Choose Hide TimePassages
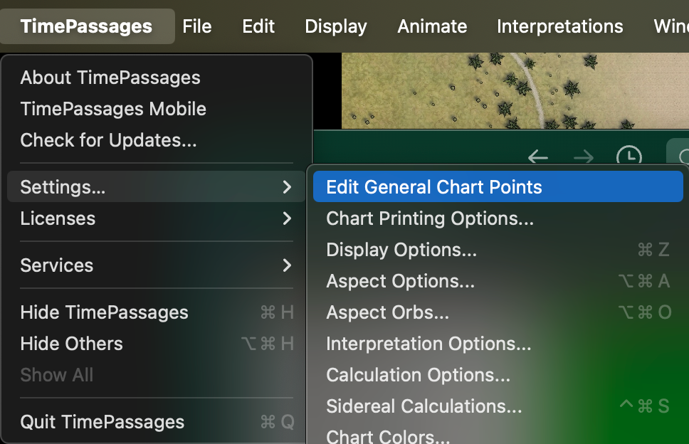Viewport: 689px width, 444px height. point(157,312)
